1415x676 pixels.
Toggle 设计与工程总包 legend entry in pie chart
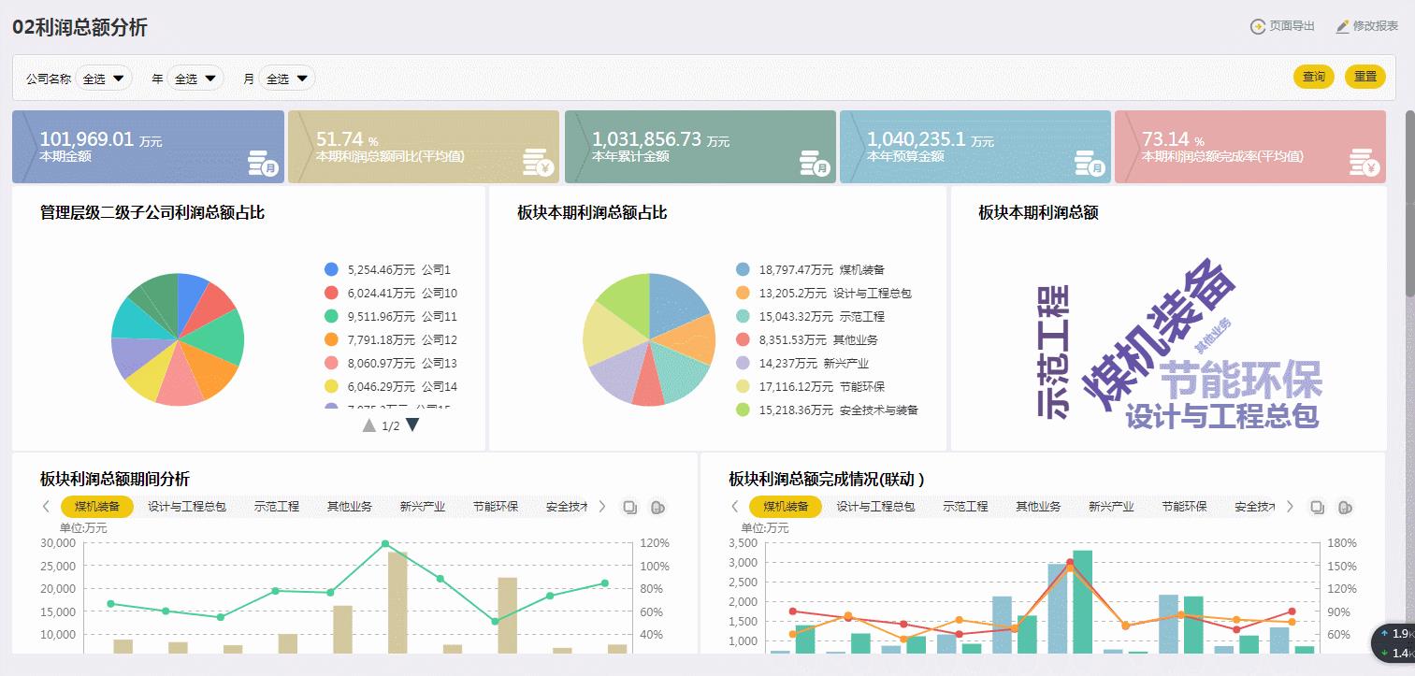[823, 293]
